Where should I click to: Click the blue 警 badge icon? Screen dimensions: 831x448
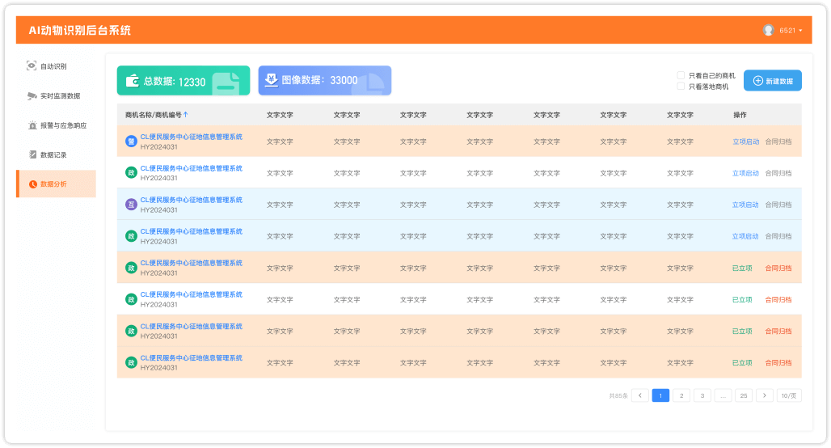point(131,142)
